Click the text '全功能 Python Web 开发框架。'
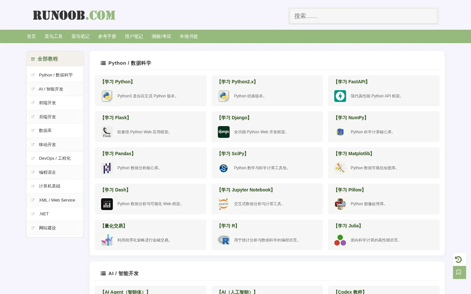Image resolution: width=471 pixels, height=294 pixels. (261, 132)
